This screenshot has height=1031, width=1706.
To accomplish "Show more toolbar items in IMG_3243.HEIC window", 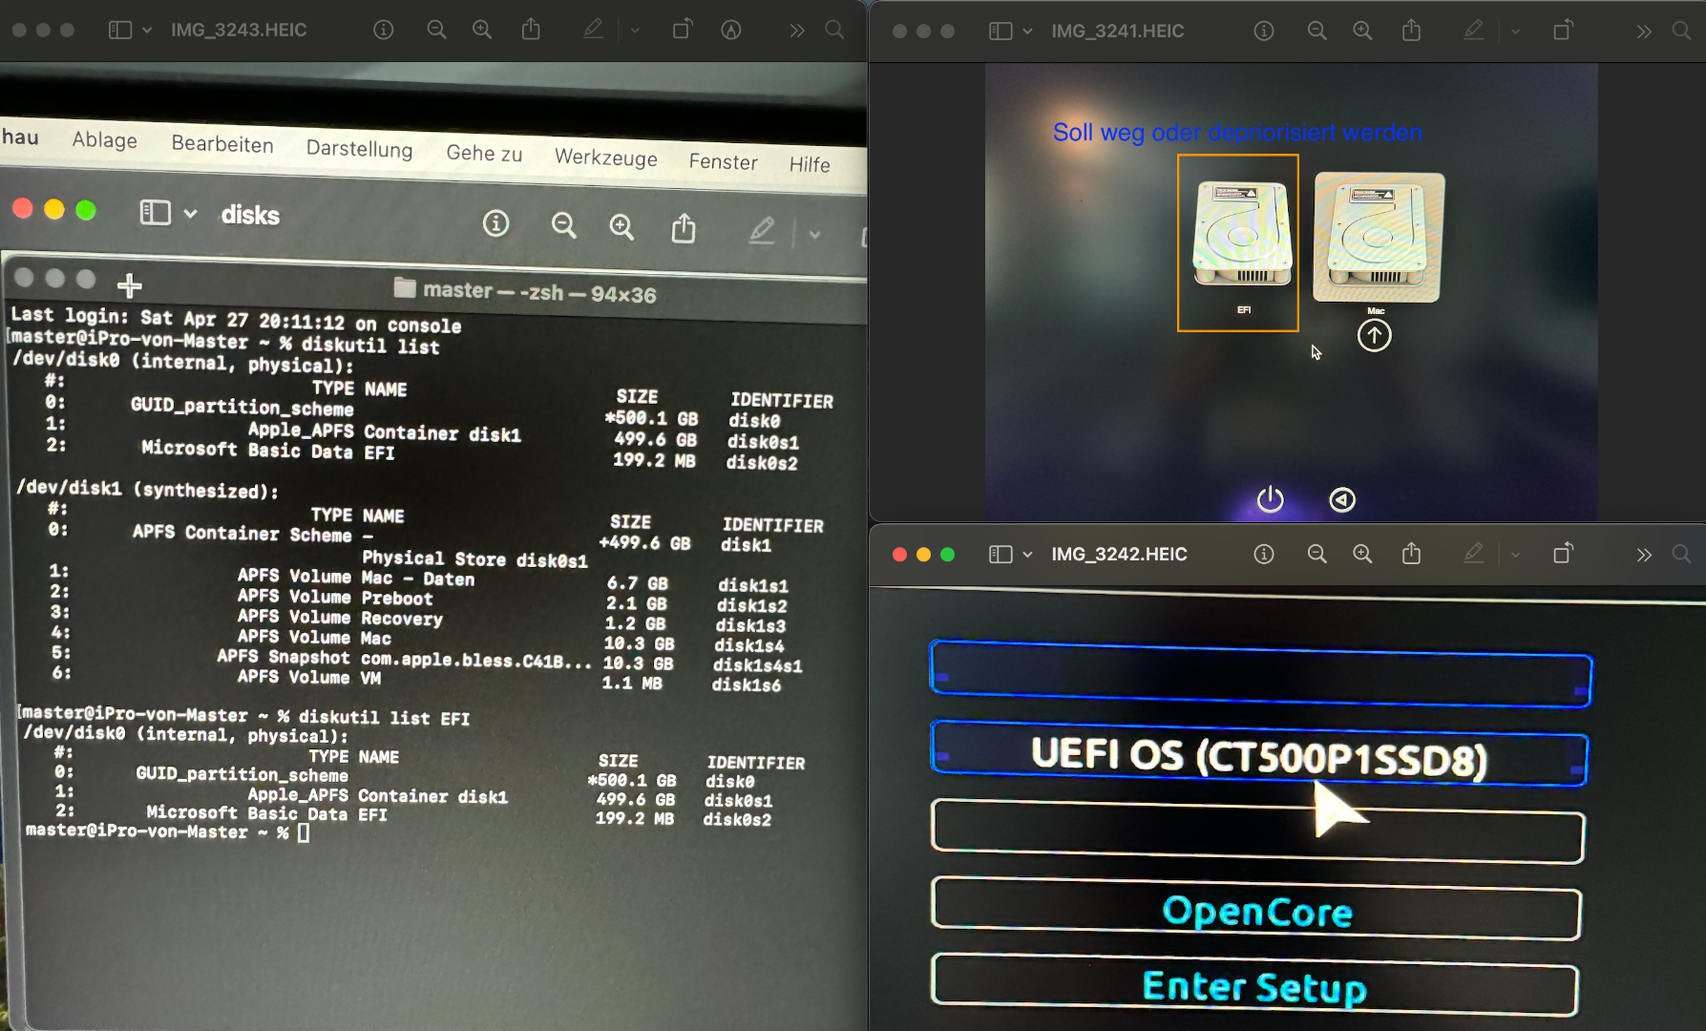I will pos(797,30).
